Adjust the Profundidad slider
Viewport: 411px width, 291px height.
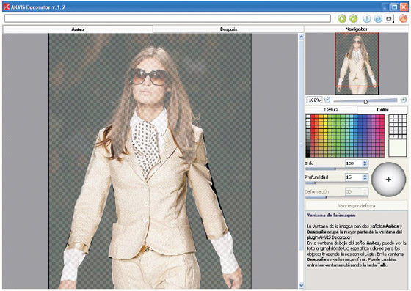(x=337, y=183)
